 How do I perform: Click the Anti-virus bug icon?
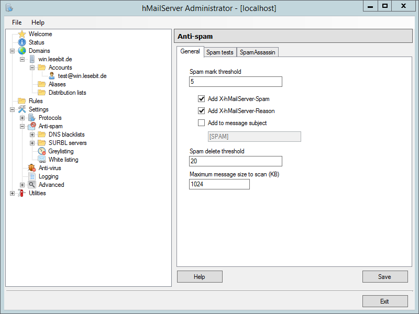coord(32,167)
